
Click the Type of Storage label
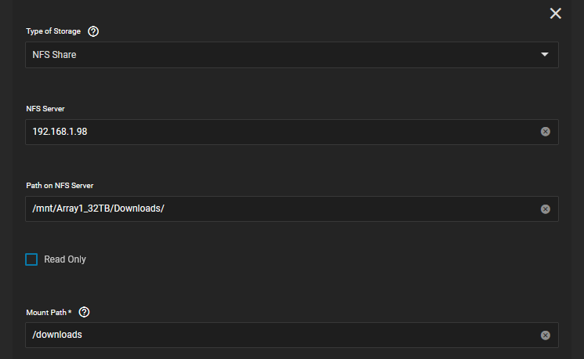(x=53, y=31)
